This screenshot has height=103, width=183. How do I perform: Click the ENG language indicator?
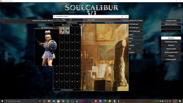170,101
